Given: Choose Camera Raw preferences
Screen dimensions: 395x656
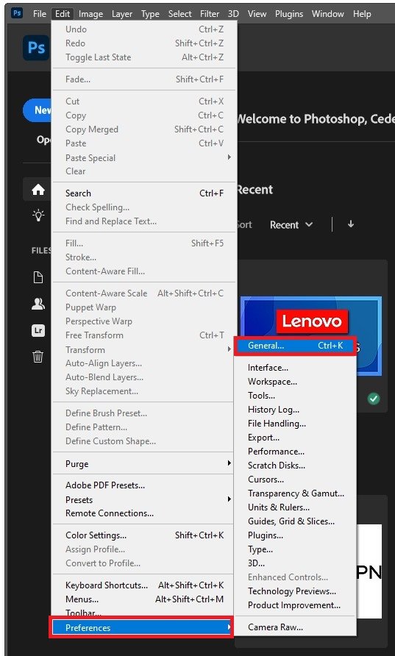Looking at the screenshot, I should [296, 627].
